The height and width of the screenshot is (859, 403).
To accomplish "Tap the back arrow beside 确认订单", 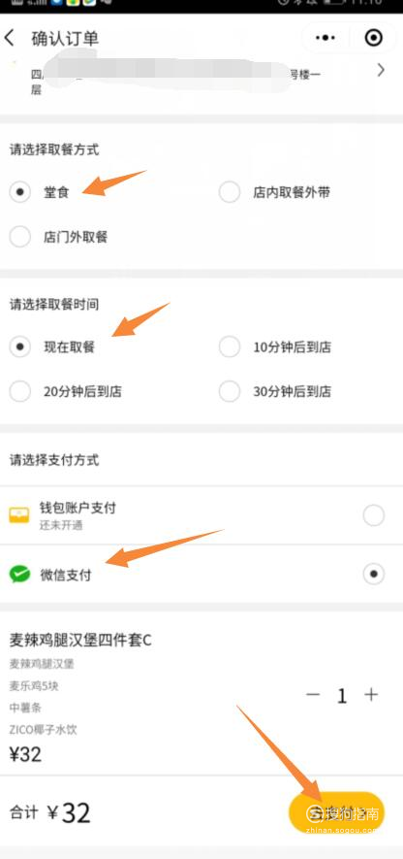I will [x=10, y=39].
